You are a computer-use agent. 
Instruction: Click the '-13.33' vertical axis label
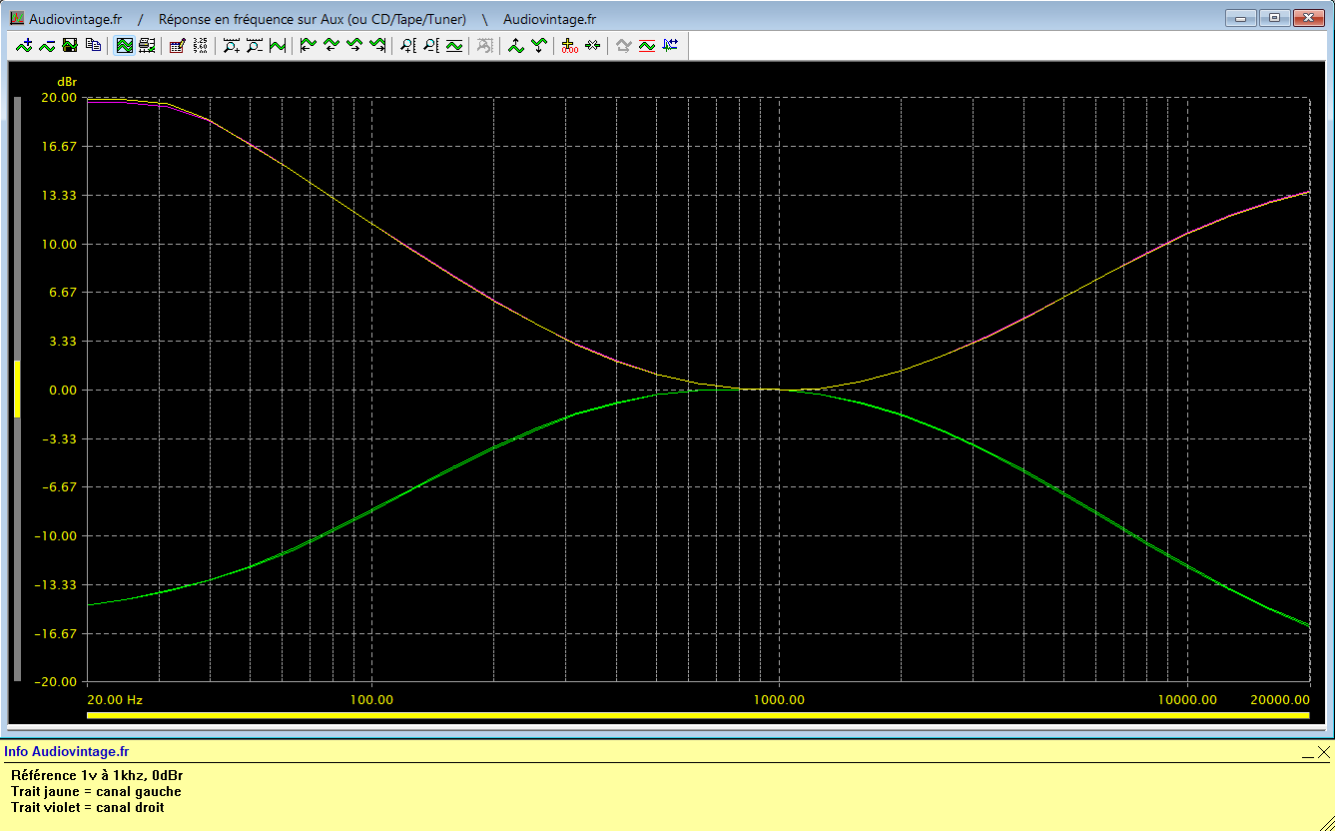pos(57,585)
